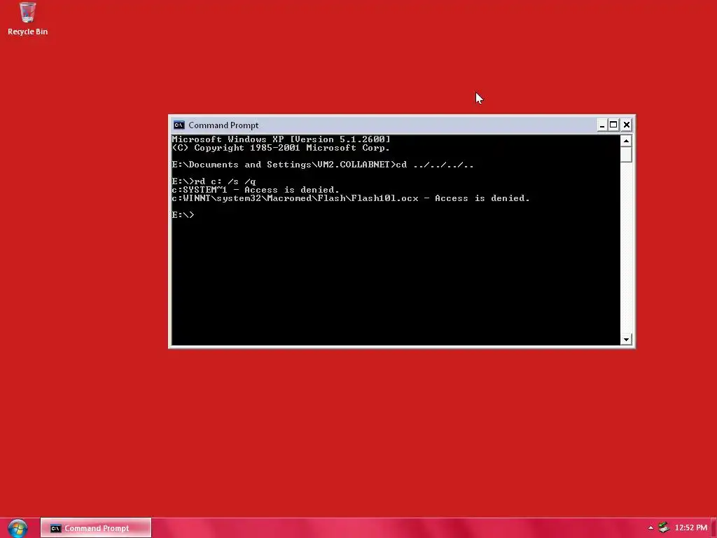Show hidden tray icons arrow
The height and width of the screenshot is (538, 717).
[x=650, y=528]
